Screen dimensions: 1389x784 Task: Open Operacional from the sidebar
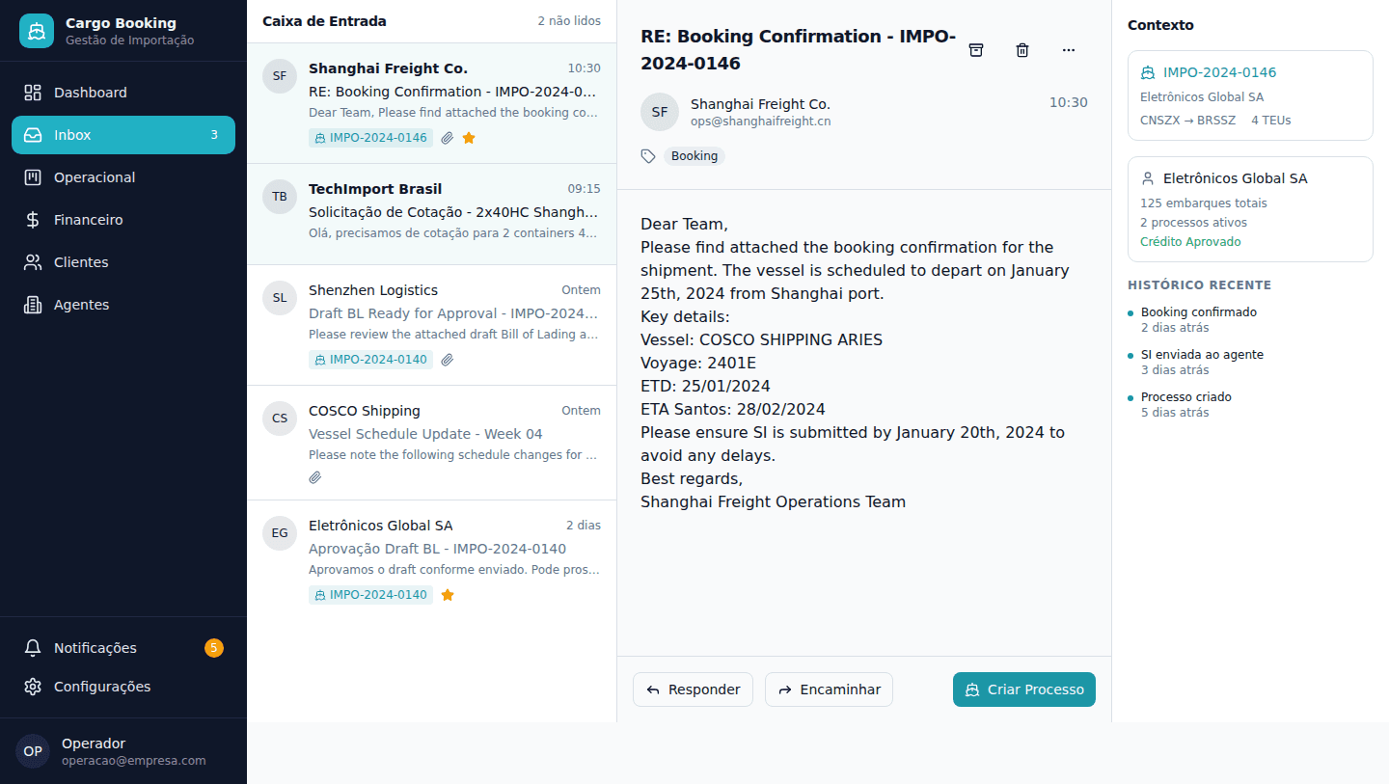coord(123,177)
